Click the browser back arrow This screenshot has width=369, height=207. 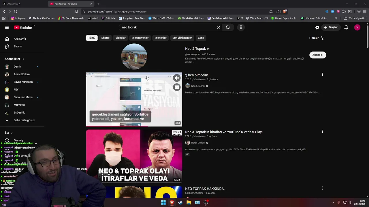4,11
